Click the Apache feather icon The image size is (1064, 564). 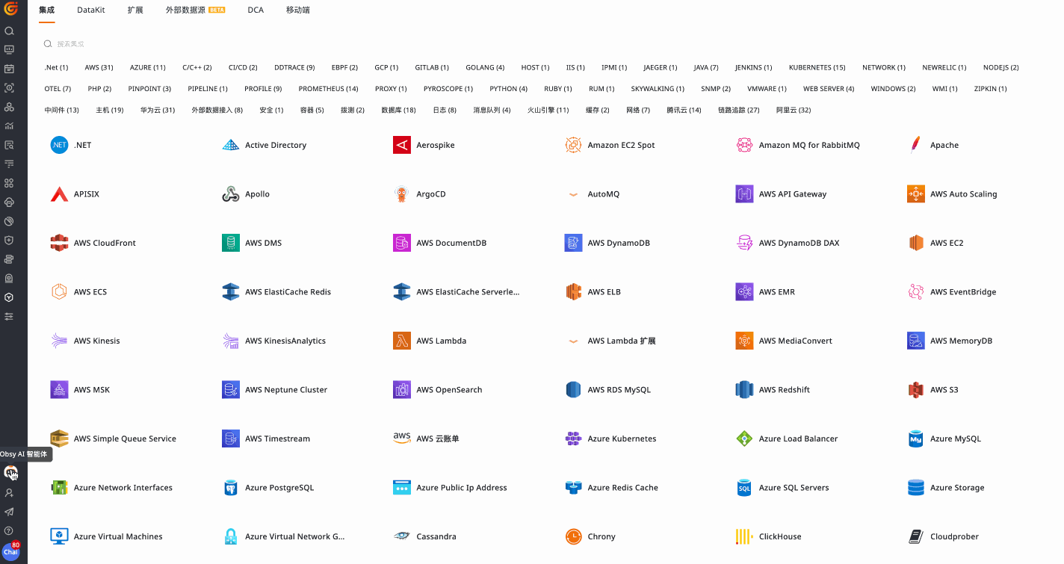point(915,145)
